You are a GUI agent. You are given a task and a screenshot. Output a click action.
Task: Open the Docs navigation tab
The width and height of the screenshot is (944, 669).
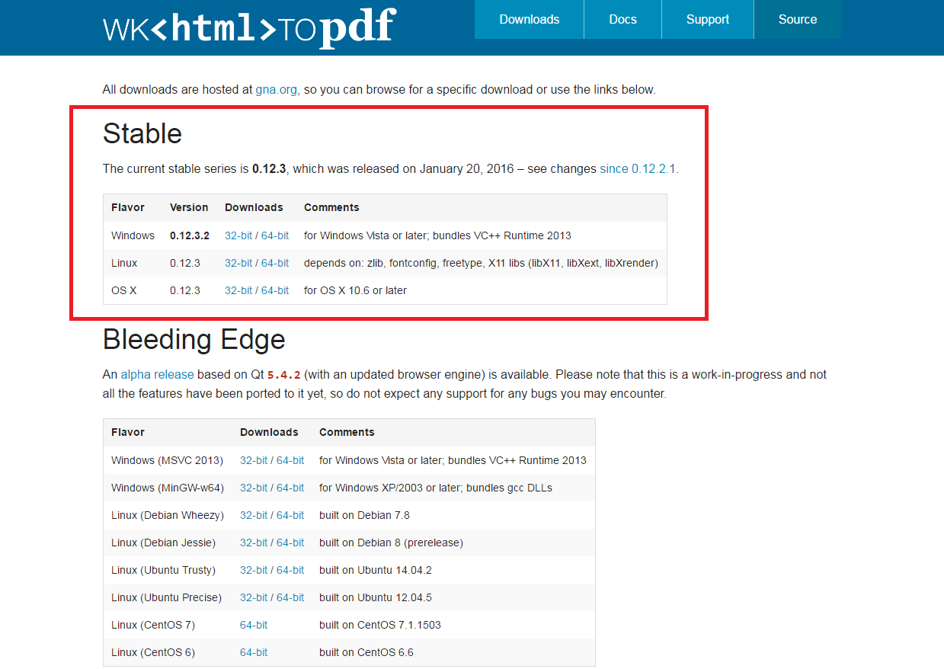(622, 20)
